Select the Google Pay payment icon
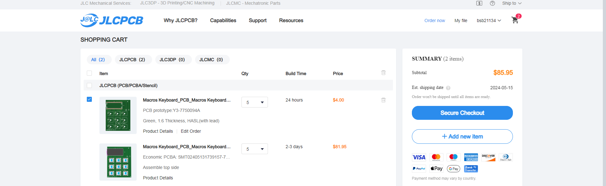Screen dimensions: 606x186 [x=454, y=169]
